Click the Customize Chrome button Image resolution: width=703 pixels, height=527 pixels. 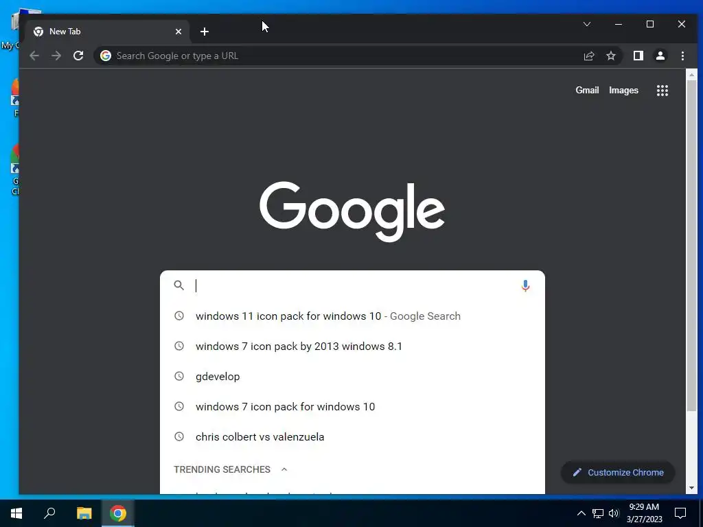coord(618,472)
